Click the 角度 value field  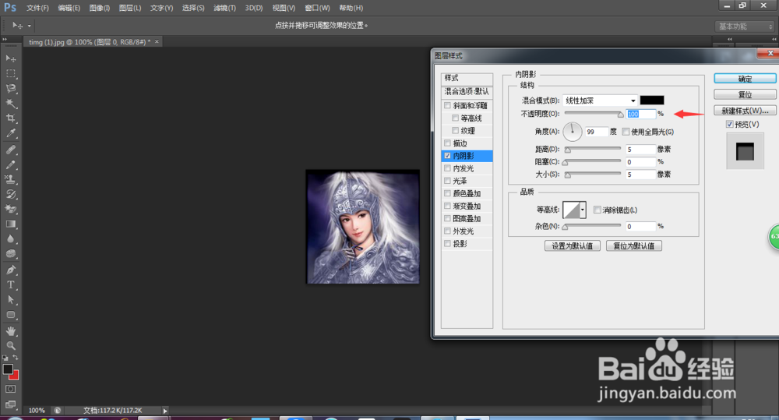tap(597, 132)
